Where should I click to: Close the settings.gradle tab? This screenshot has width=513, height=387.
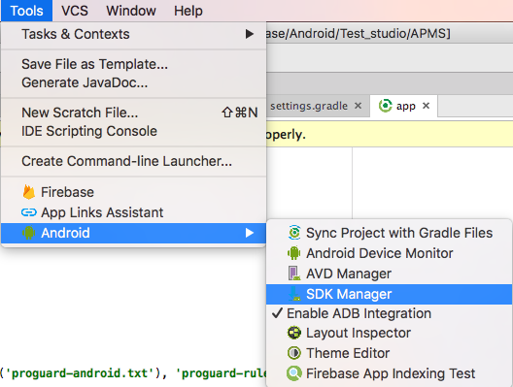tap(359, 106)
